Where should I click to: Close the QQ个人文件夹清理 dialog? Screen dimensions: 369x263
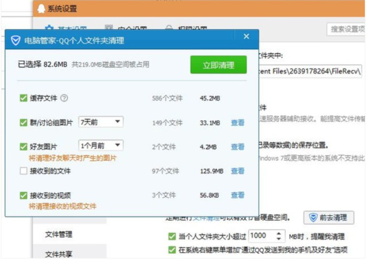(x=246, y=37)
